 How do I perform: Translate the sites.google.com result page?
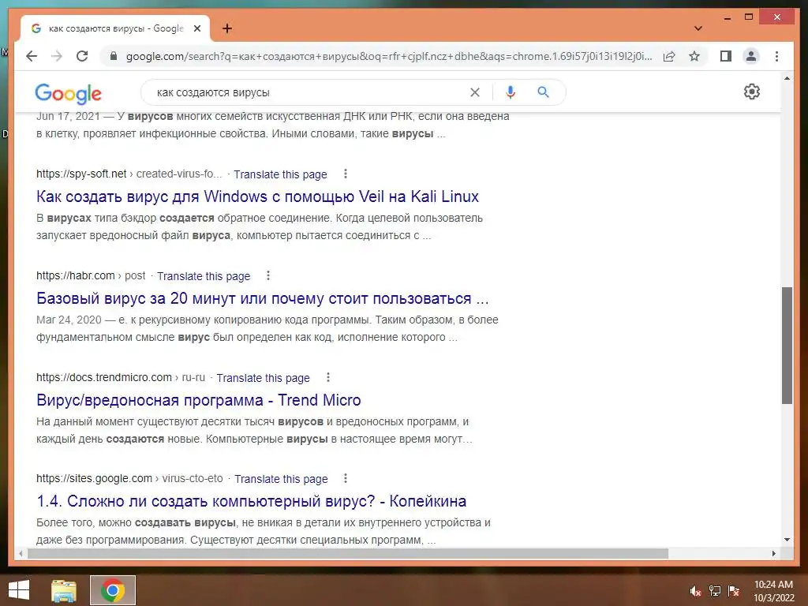click(281, 479)
